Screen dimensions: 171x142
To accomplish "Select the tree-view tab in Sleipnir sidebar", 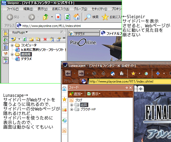I will point(5,47).
